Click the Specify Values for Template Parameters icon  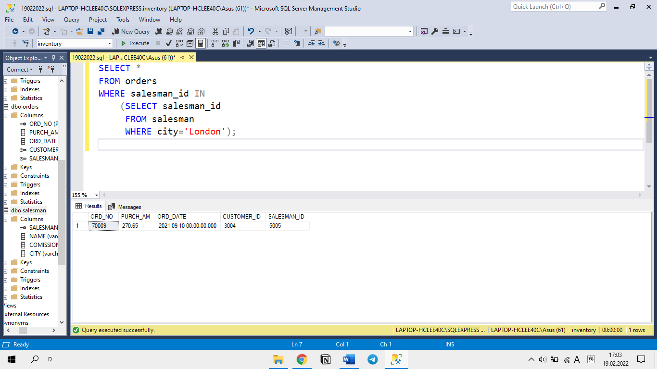336,43
